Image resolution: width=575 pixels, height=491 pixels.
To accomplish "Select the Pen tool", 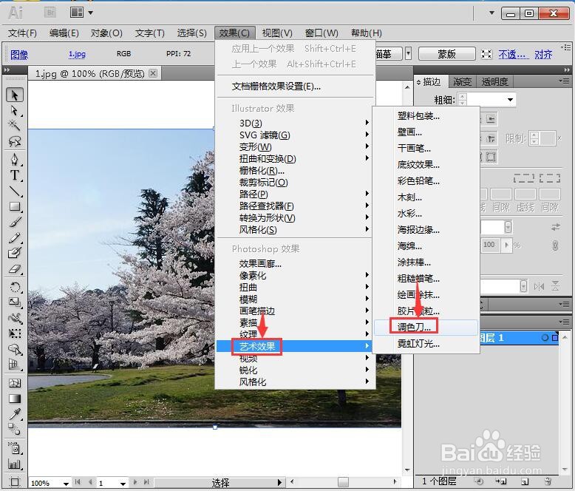I will (x=15, y=160).
